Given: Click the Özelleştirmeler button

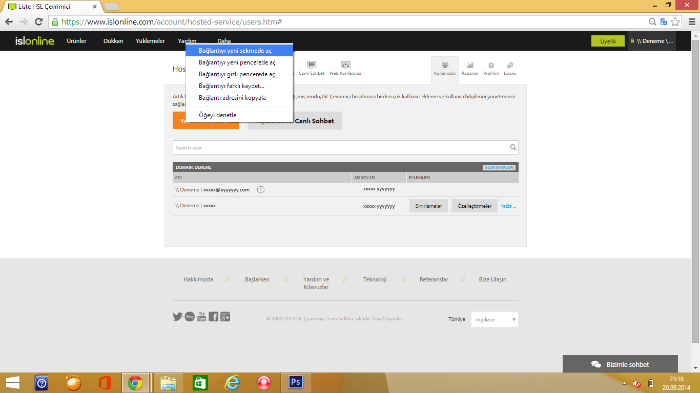Looking at the screenshot, I should pyautogui.click(x=475, y=206).
